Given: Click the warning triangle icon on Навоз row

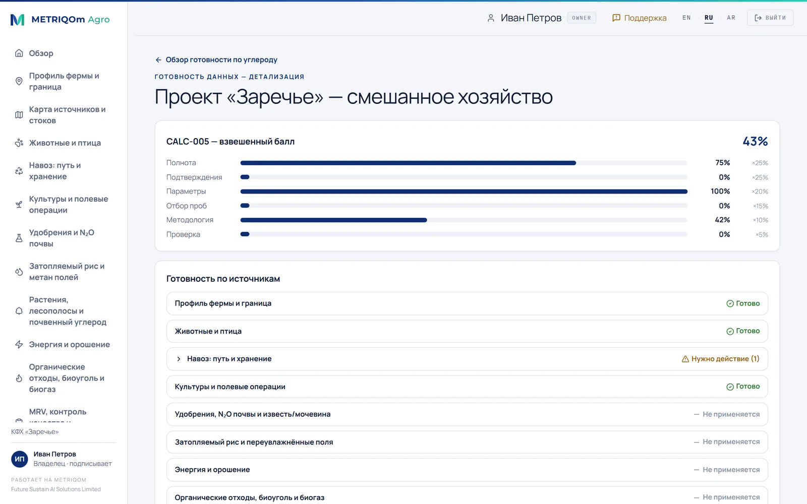Looking at the screenshot, I should coord(685,359).
